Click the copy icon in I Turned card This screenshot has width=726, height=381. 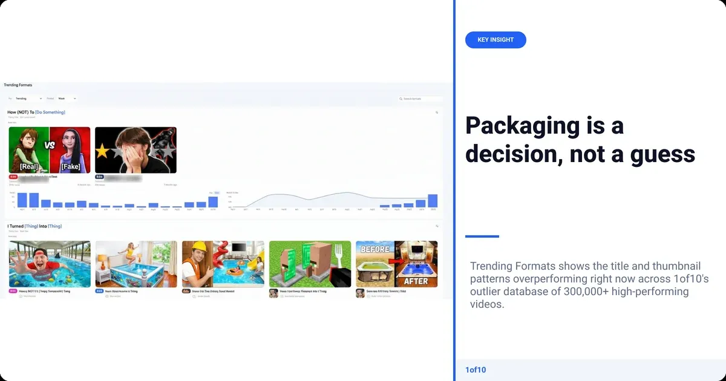point(437,226)
